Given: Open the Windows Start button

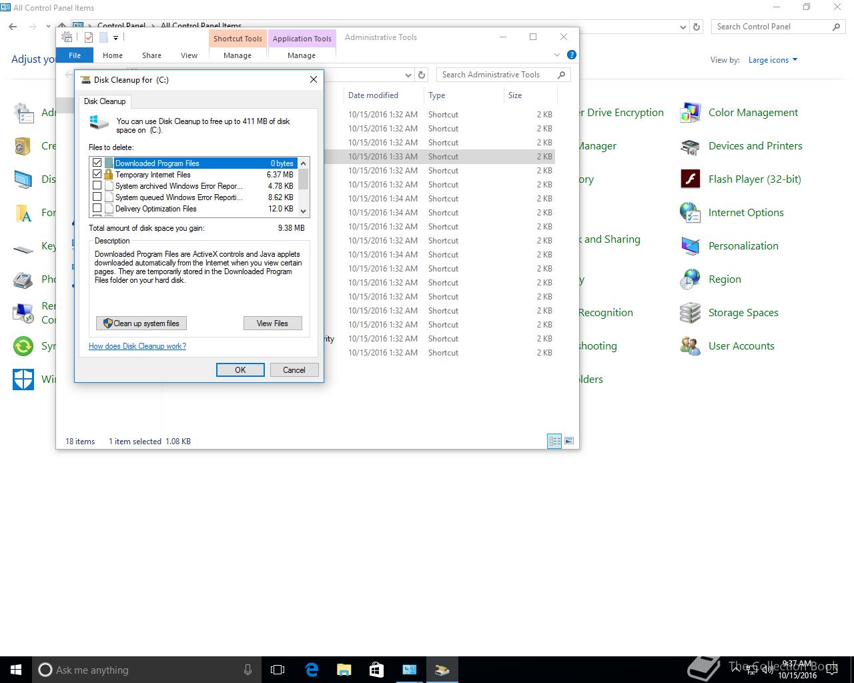Looking at the screenshot, I should pos(16,670).
